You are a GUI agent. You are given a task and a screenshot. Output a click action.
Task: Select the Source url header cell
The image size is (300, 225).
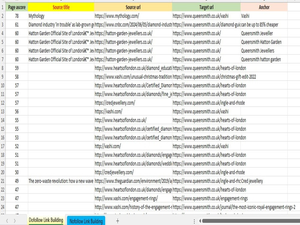pos(133,7)
